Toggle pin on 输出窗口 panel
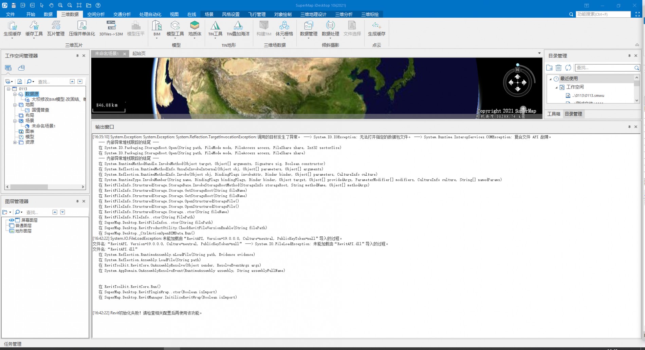Screen dimensions: 645x350 (x=629, y=127)
